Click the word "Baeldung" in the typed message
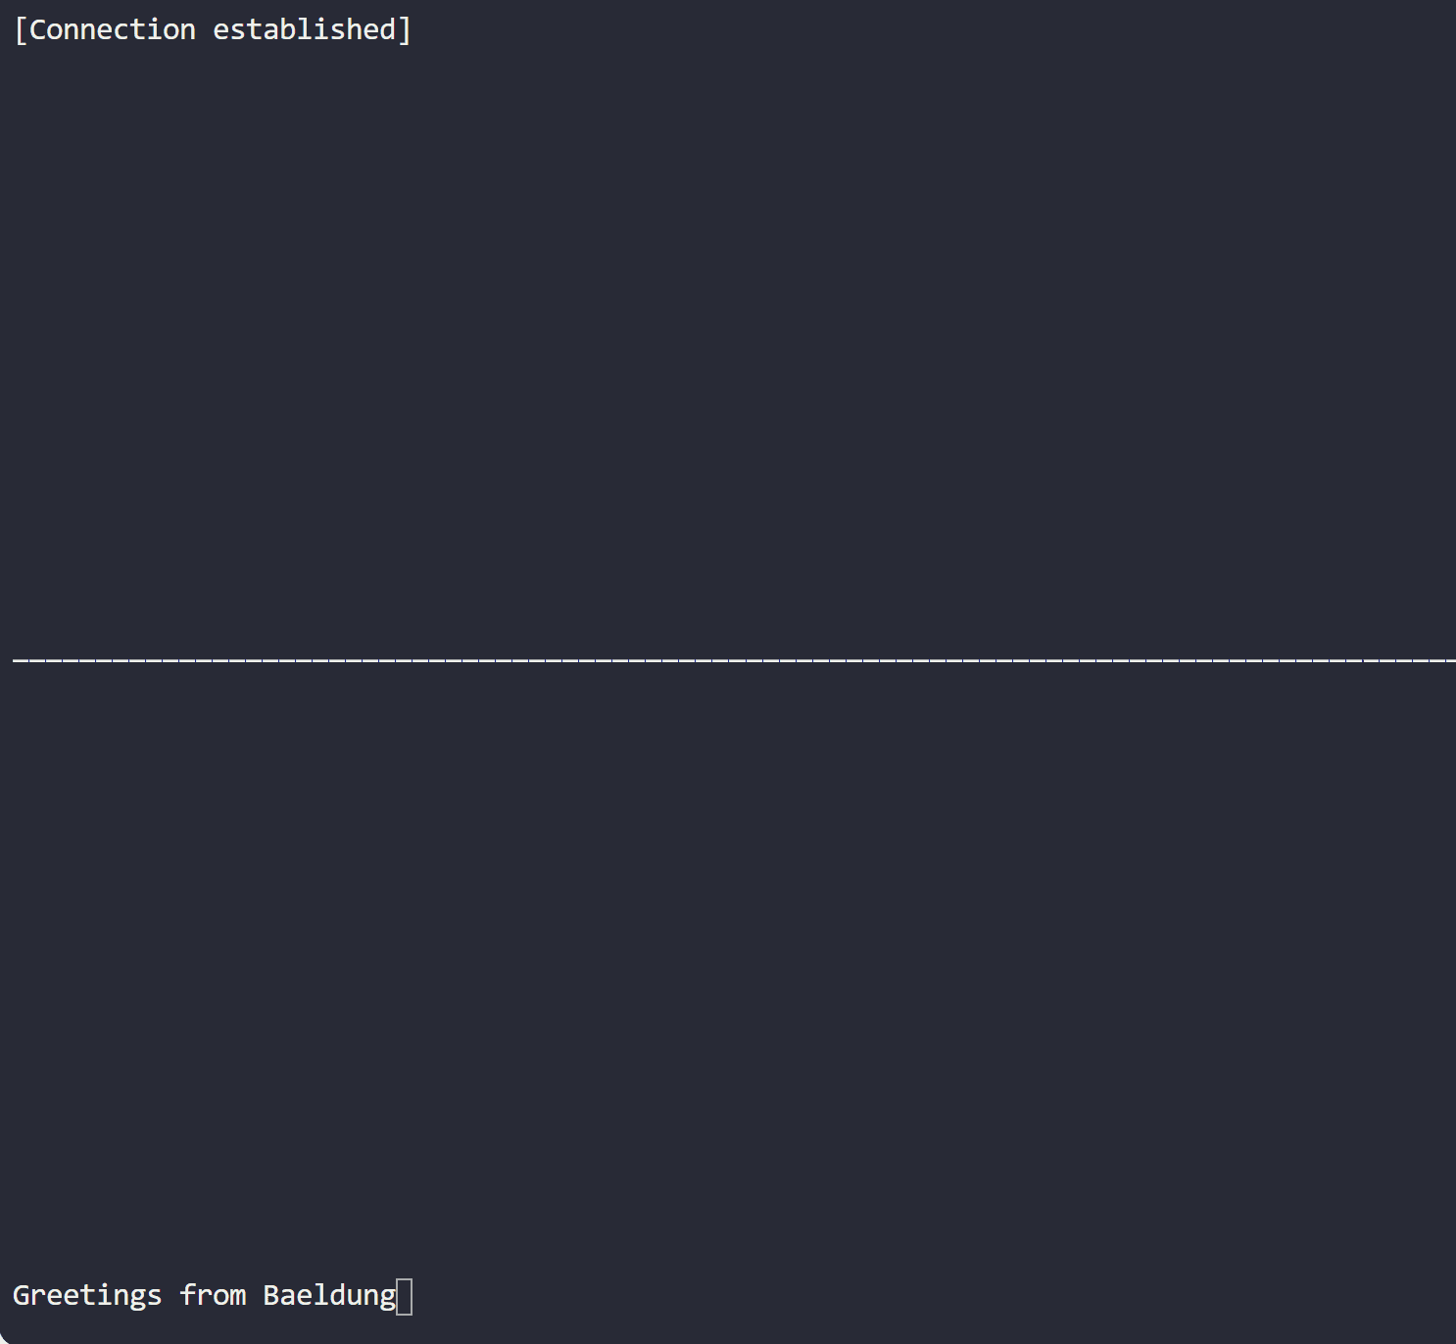The width and height of the screenshot is (1456, 1344). click(329, 1295)
